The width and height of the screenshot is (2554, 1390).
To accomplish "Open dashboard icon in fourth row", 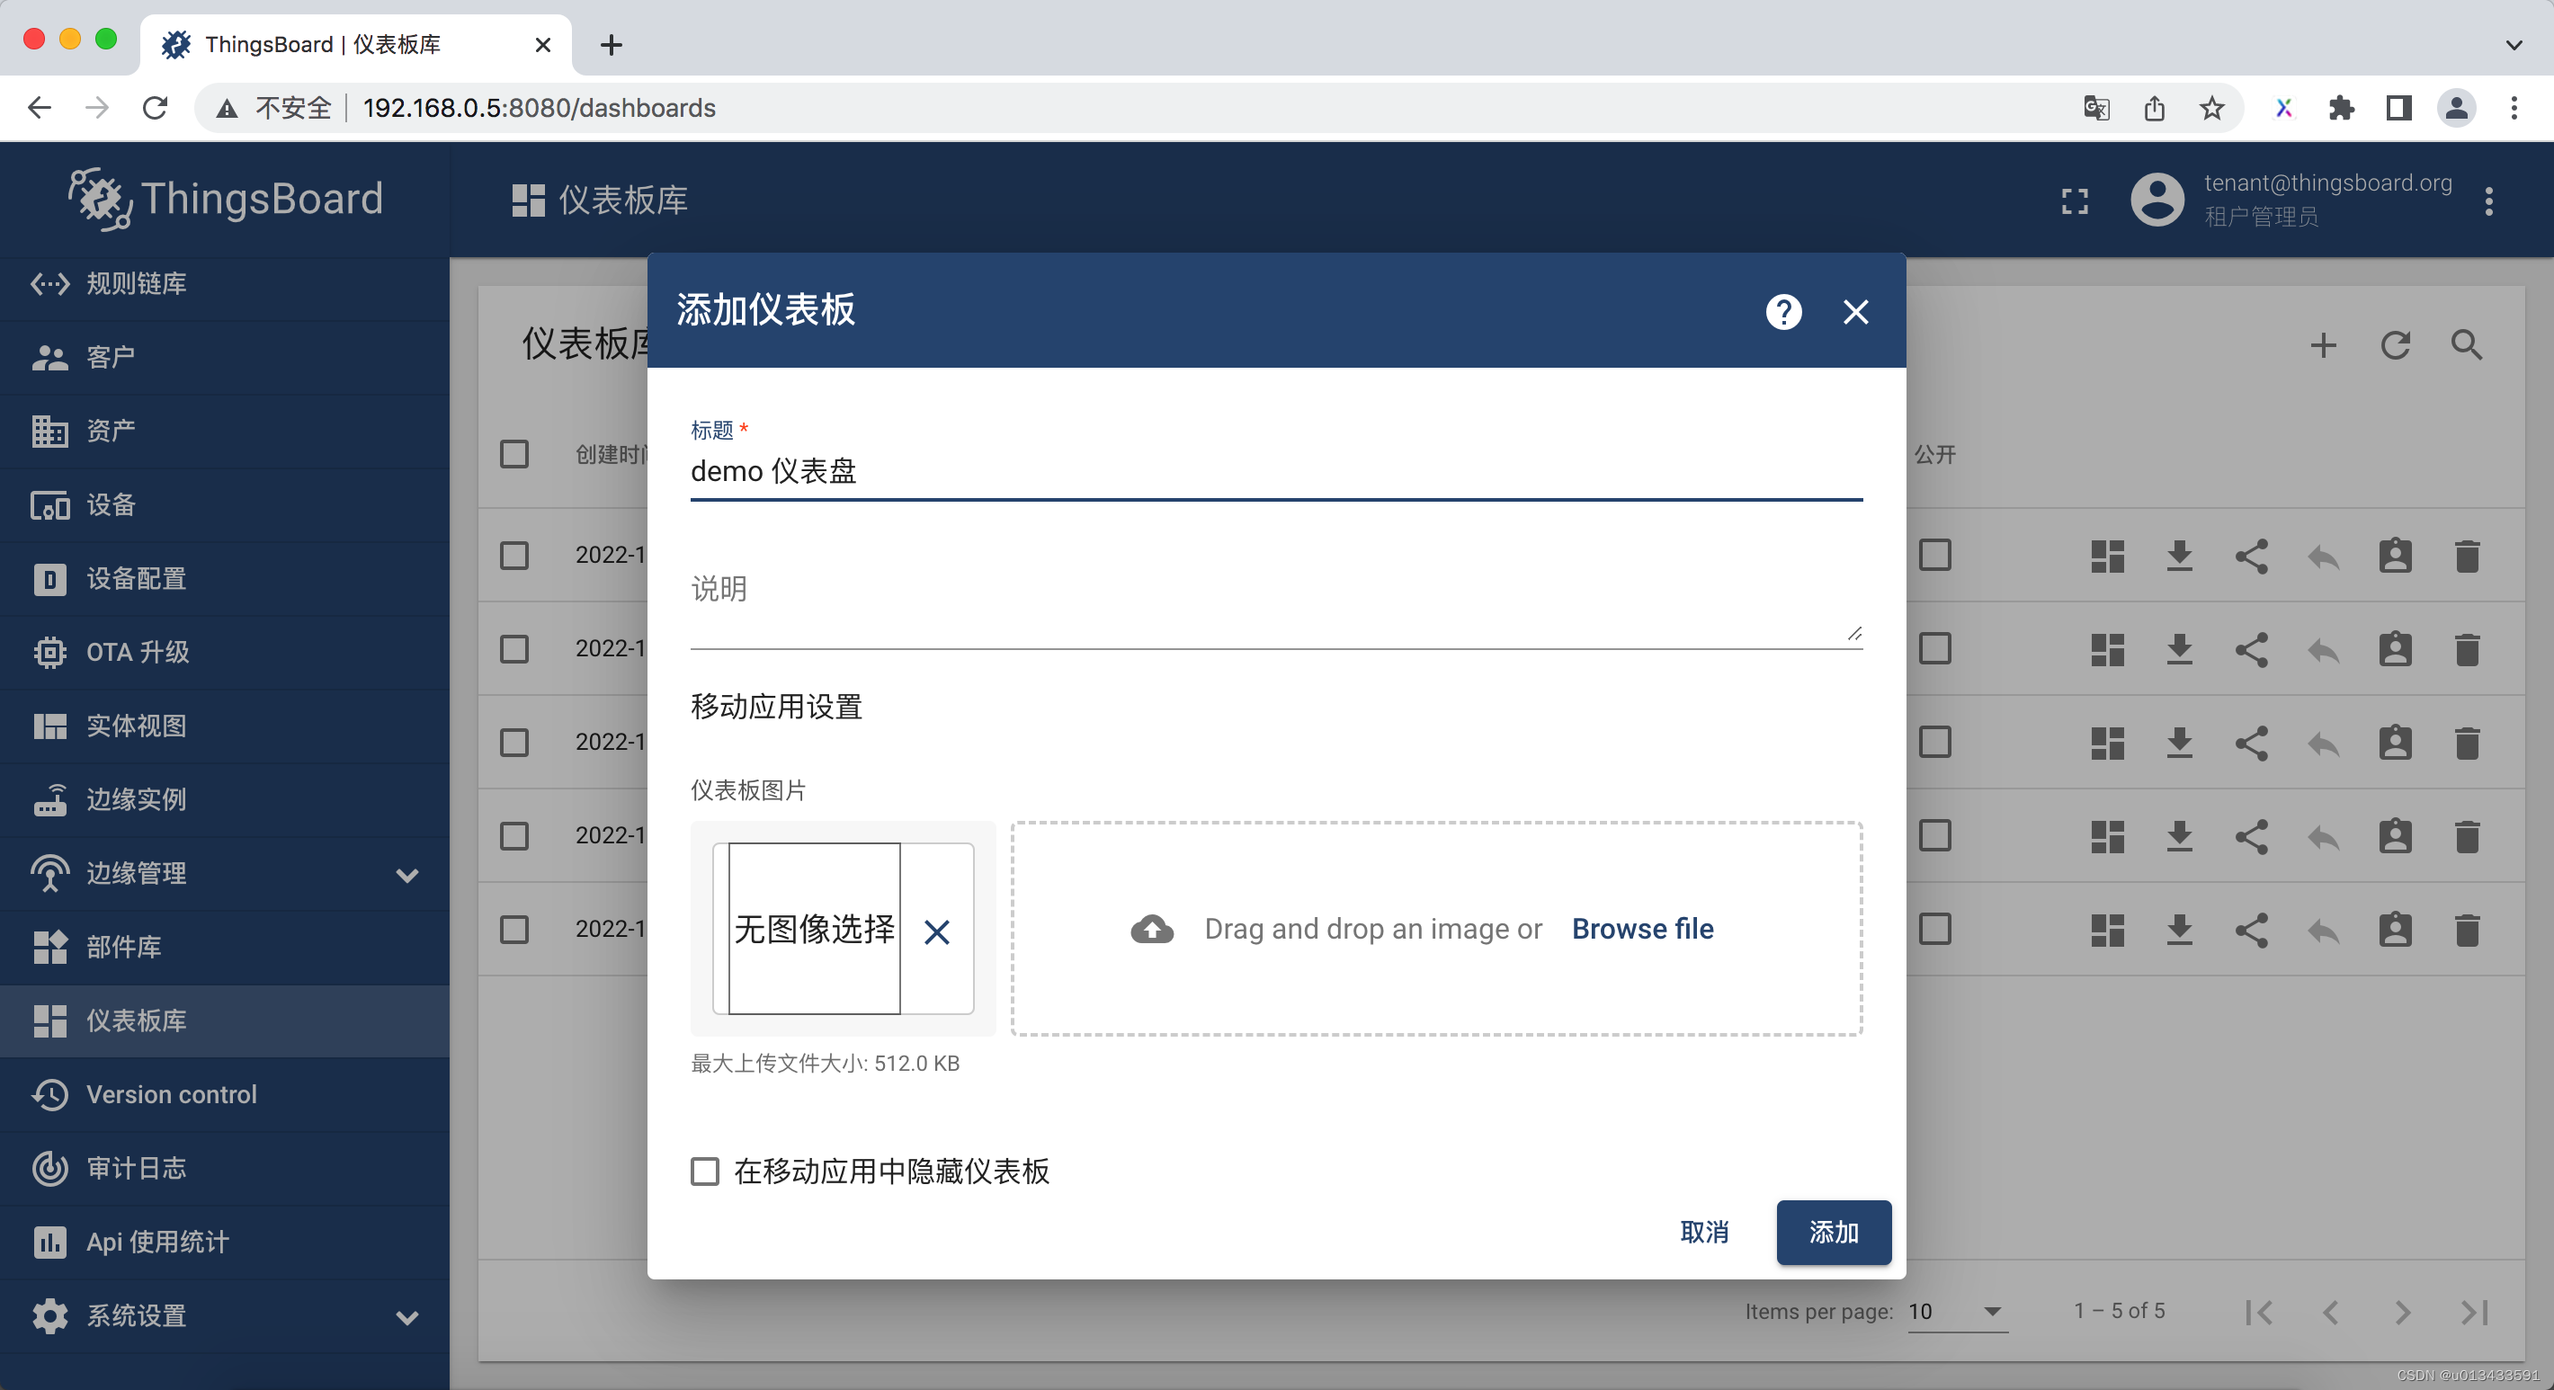I will pyautogui.click(x=2107, y=837).
